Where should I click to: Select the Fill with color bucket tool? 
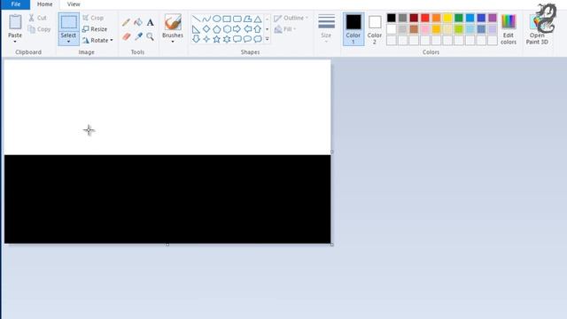click(138, 22)
